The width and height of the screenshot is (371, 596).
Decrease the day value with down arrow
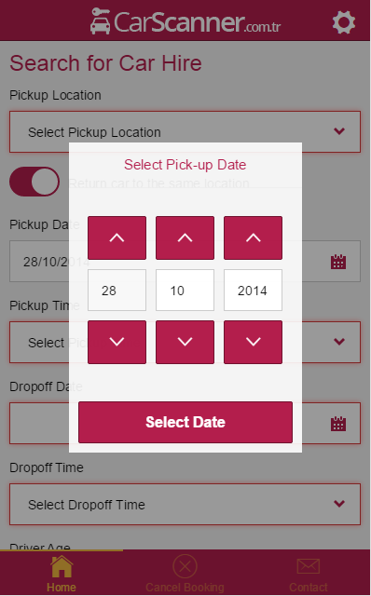117,342
